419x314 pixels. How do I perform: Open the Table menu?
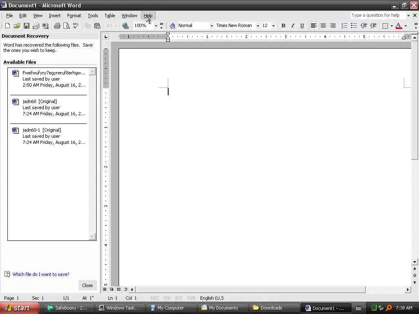click(x=110, y=16)
